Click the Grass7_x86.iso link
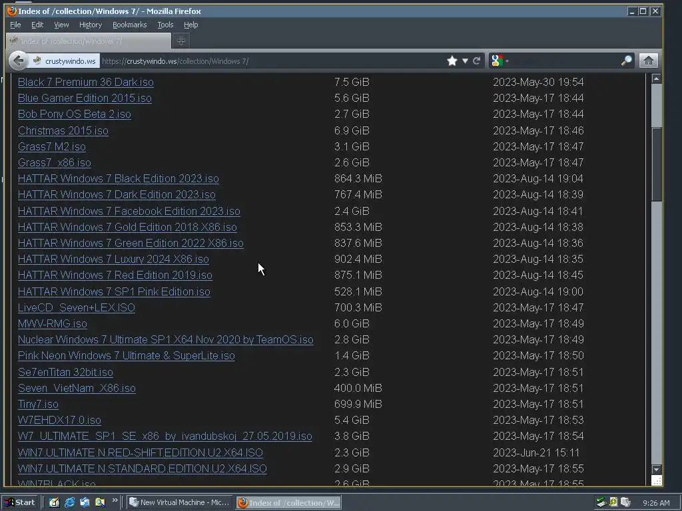Viewport: 682px width, 511px height. point(55,163)
